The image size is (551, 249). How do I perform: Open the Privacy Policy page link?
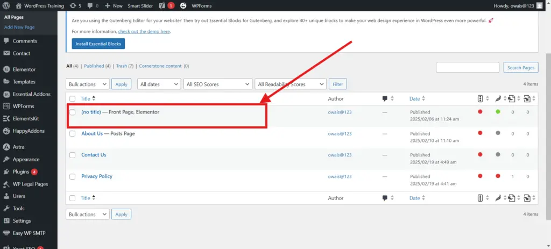coord(97,176)
